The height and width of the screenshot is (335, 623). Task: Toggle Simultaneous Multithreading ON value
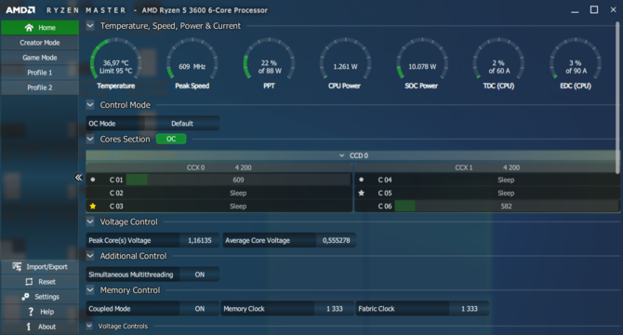coord(199,275)
